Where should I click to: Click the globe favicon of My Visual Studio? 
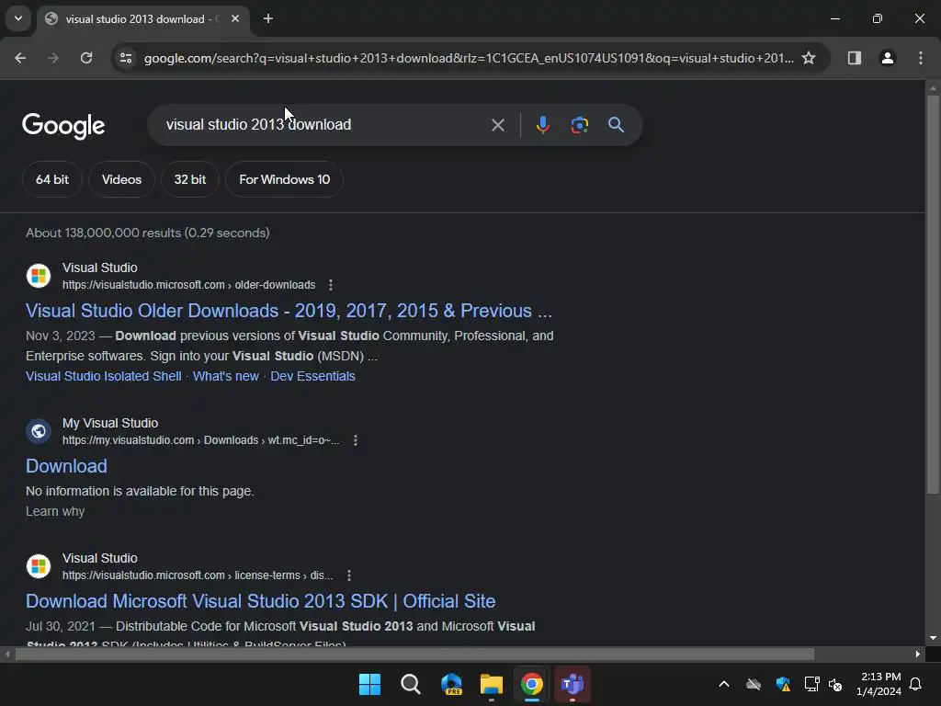(x=39, y=431)
